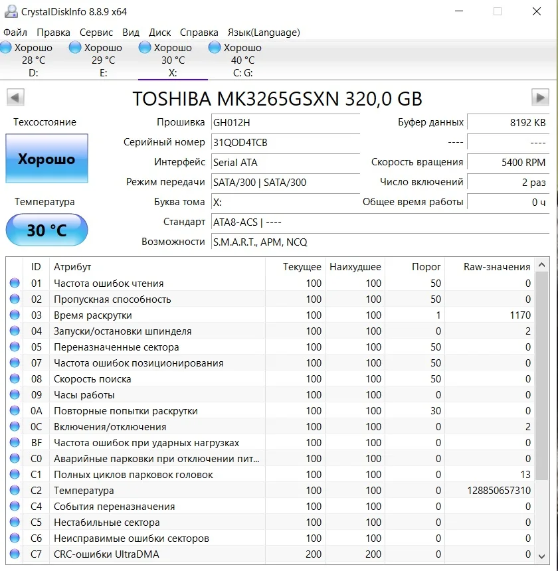Click the Прошивка field GH012H

coord(286,123)
